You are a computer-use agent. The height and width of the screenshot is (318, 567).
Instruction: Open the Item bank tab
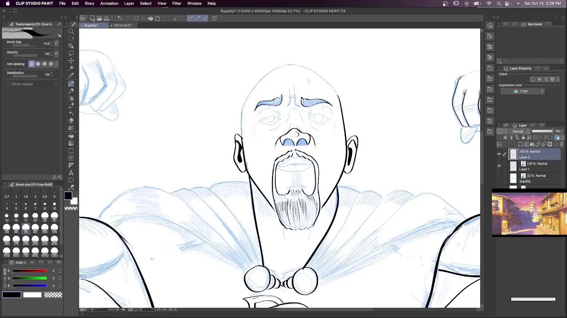point(532,24)
